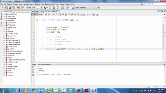Screen dimensions: 166x93
Task: Expand the ColorfulCircles project node
Action: coord(4,14)
